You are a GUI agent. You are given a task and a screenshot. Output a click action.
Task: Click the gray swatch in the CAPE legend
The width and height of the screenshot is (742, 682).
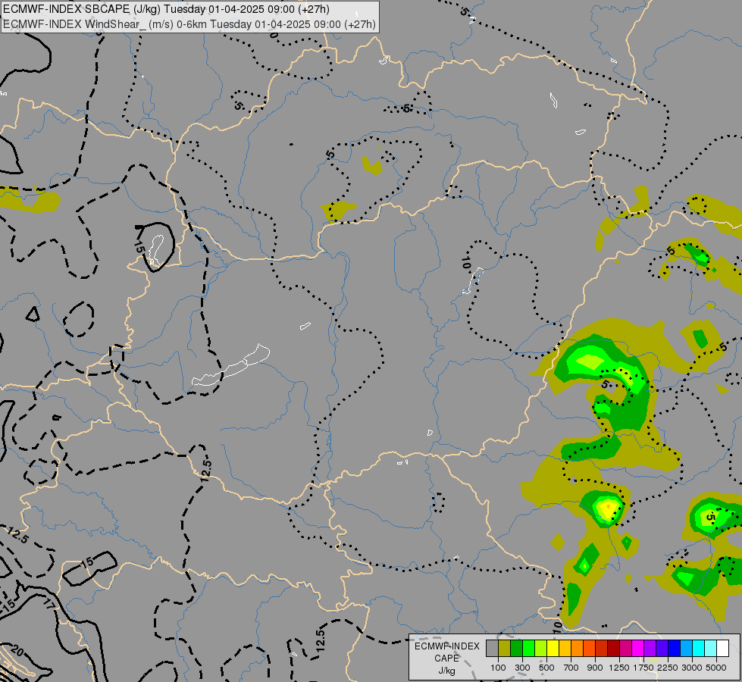click(492, 649)
